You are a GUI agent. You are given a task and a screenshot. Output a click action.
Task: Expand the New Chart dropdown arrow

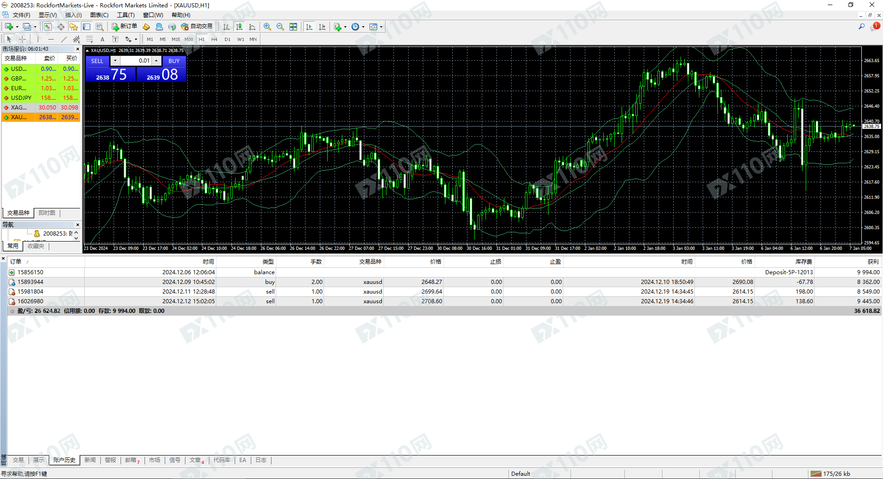click(17, 27)
